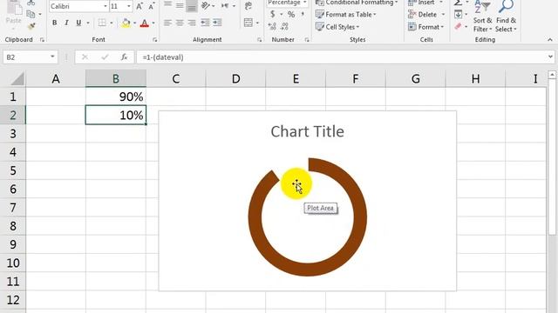Click the Delete cells button
This screenshot has width=558, height=313.
(x=423, y=15)
